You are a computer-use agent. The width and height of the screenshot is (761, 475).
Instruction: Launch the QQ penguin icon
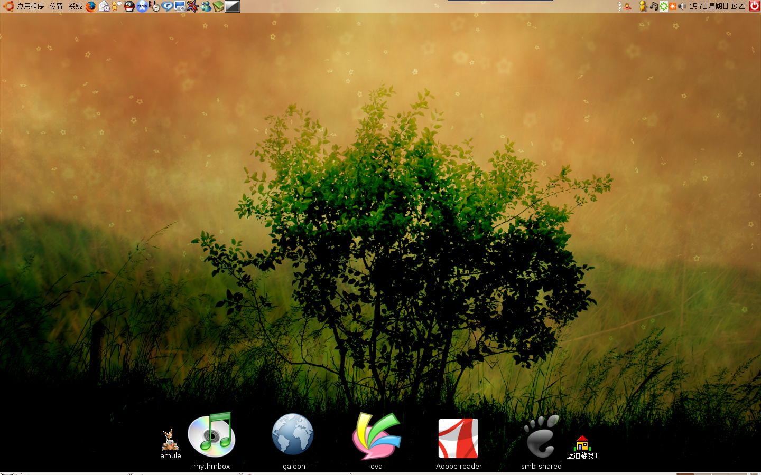tap(129, 6)
